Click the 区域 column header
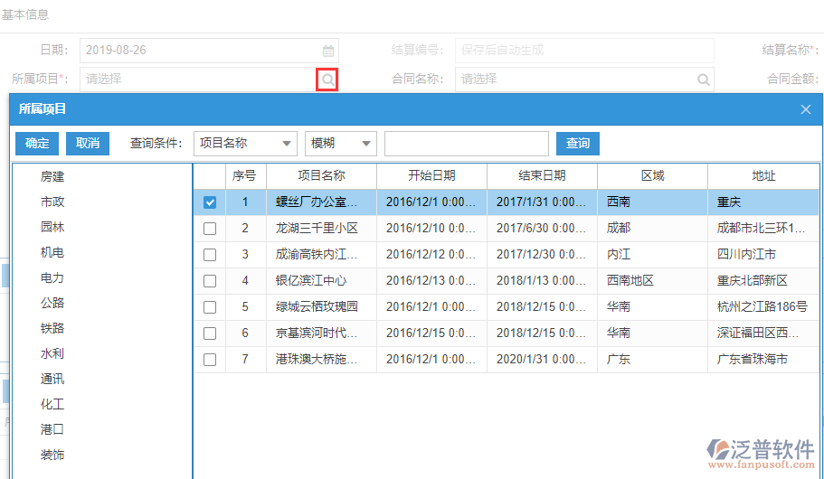 tap(652, 176)
